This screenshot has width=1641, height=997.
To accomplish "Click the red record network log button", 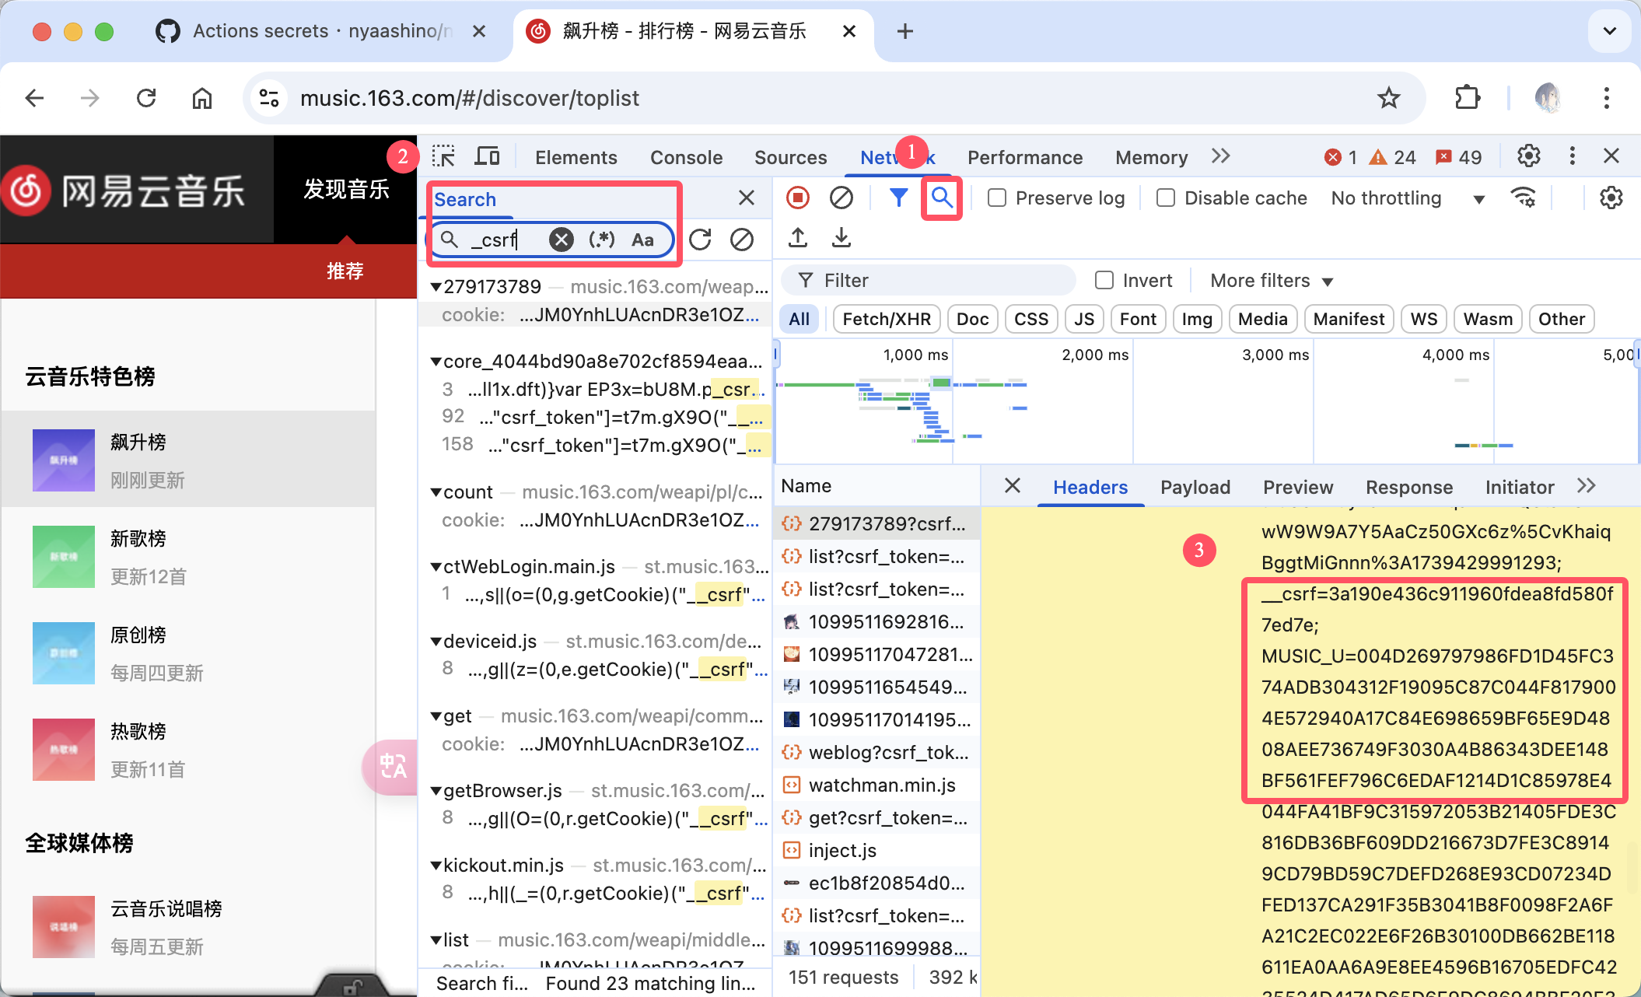I will pyautogui.click(x=797, y=198).
